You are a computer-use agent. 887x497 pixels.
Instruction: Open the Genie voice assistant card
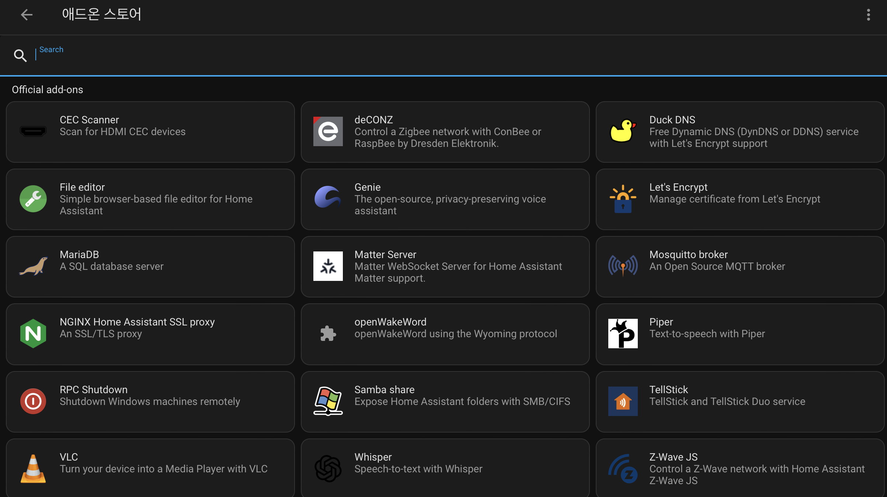tap(445, 199)
